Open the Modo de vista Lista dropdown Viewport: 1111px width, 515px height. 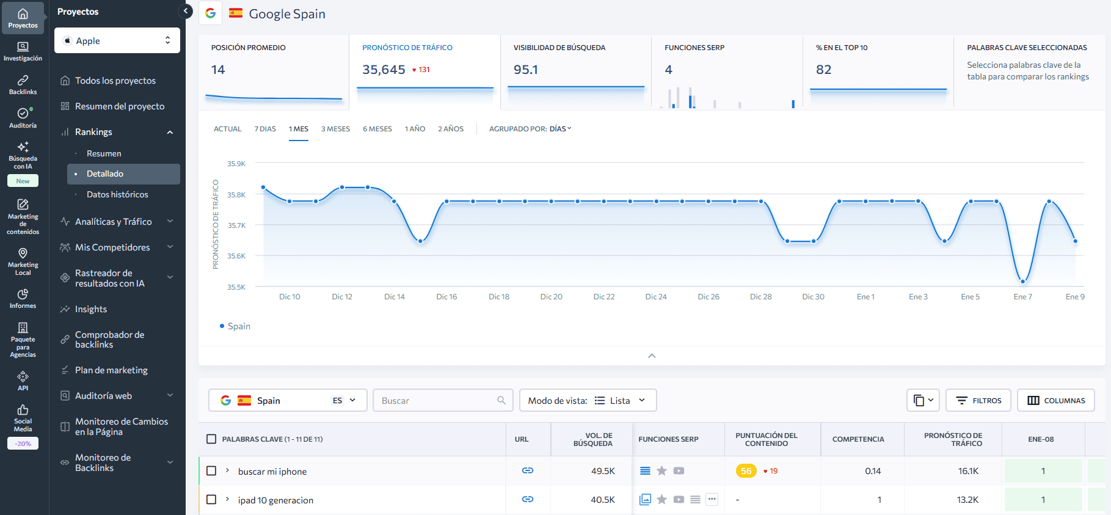588,401
